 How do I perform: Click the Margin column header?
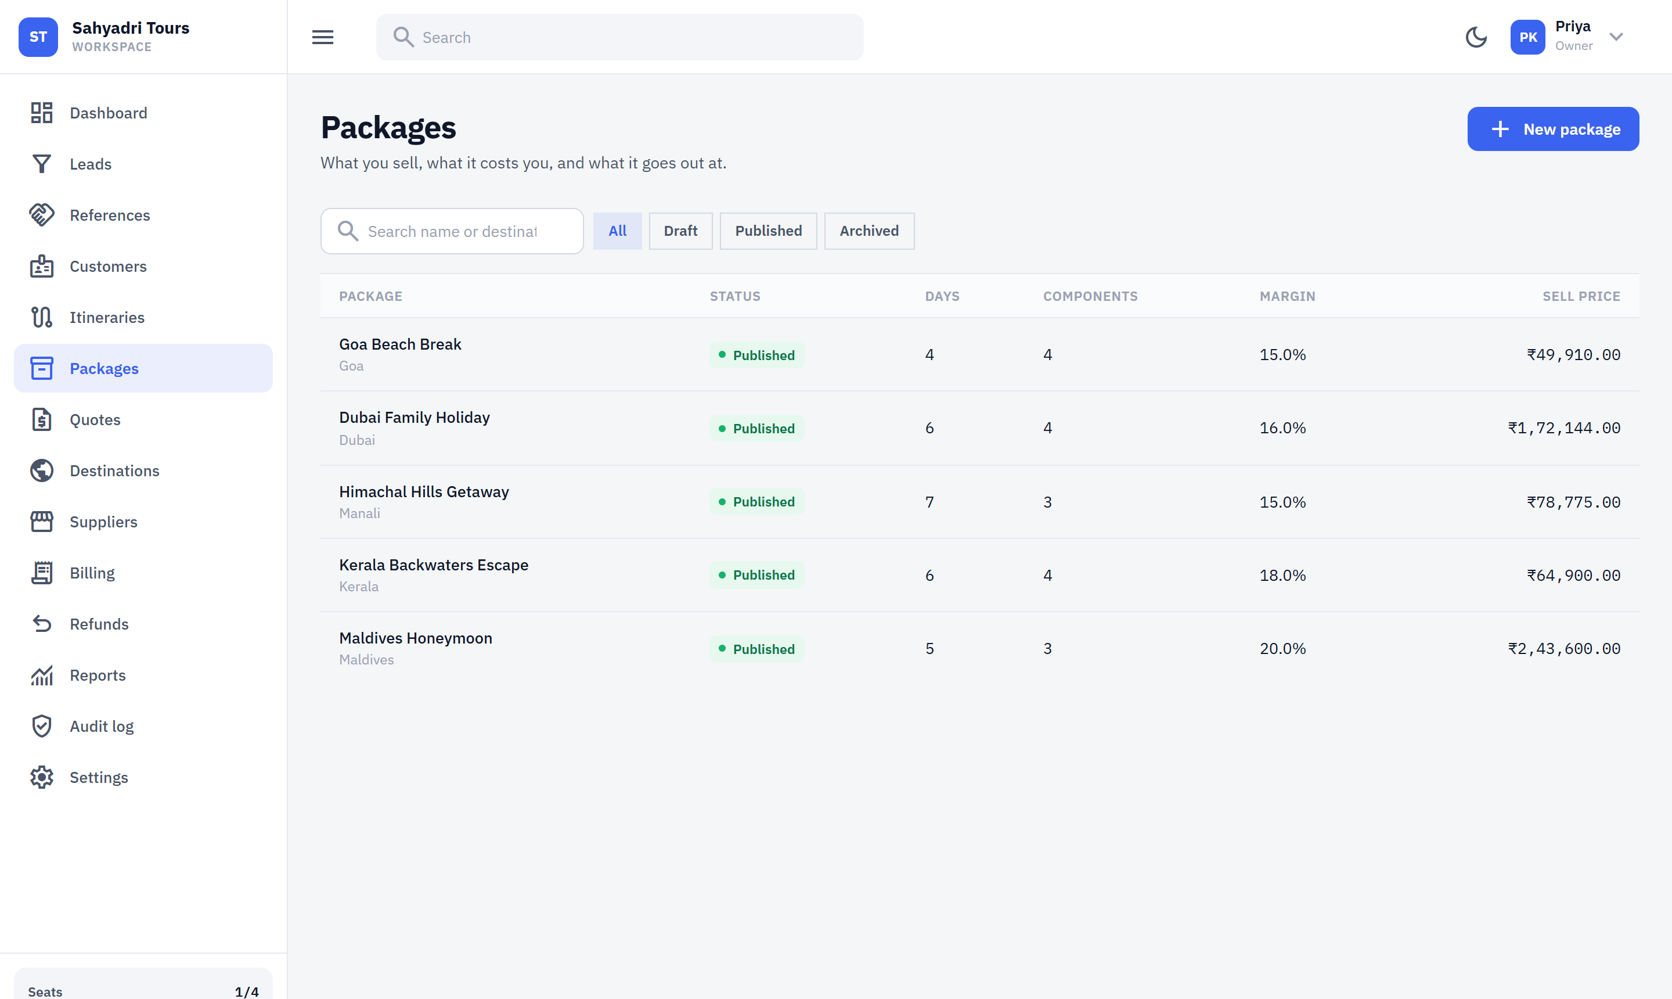[1287, 296]
